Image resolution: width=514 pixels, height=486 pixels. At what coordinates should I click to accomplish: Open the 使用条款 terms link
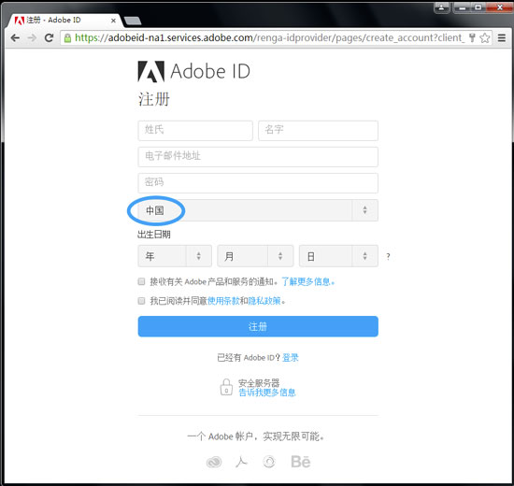223,301
